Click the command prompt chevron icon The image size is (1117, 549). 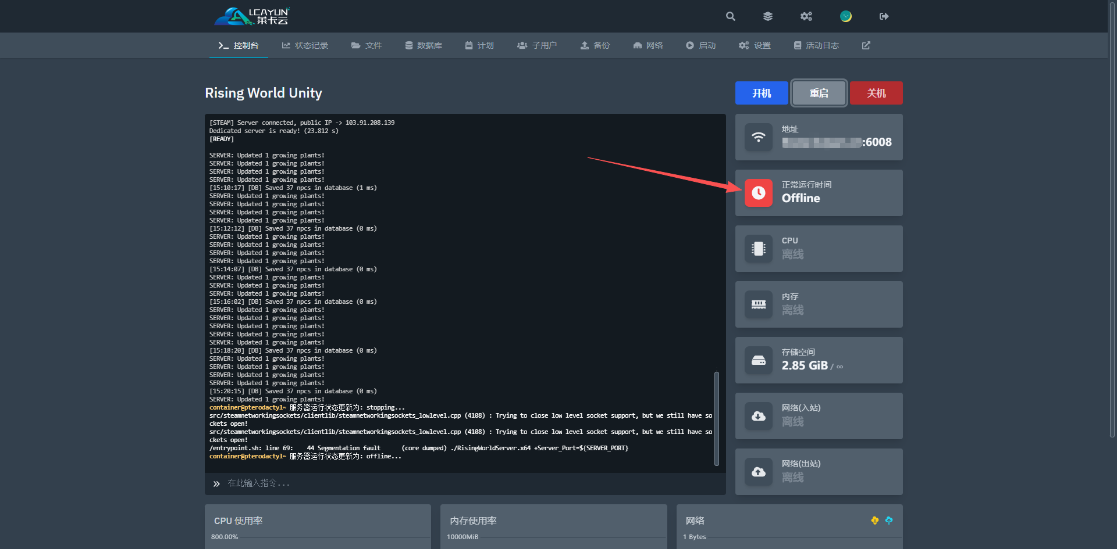(216, 483)
